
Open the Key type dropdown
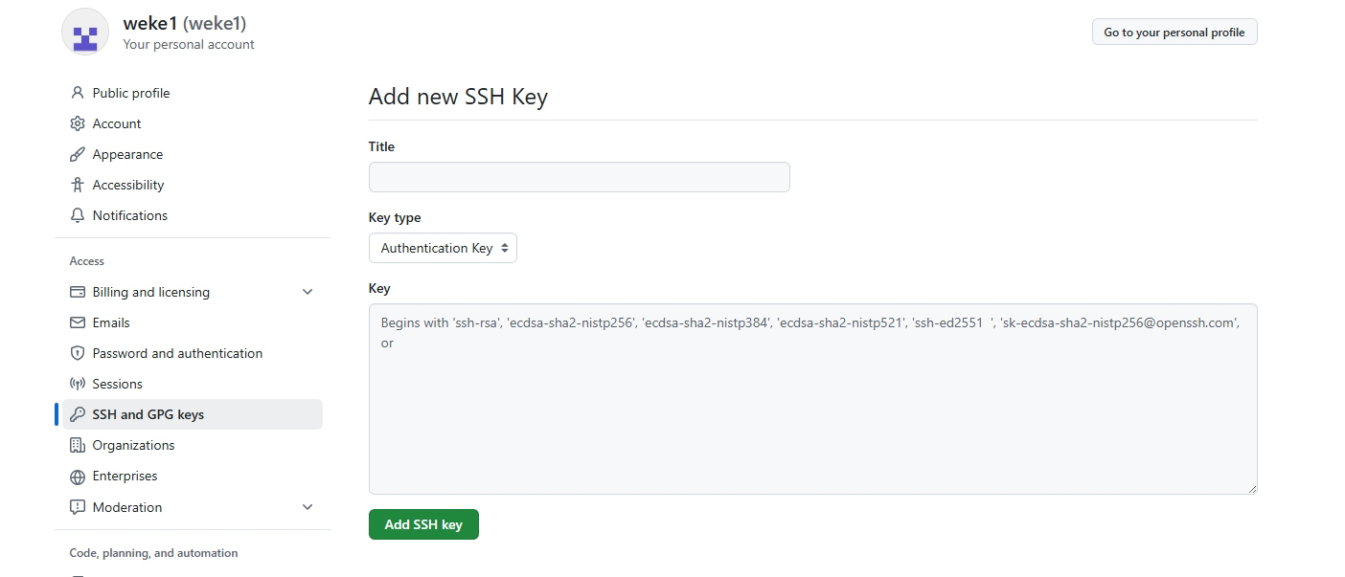pos(443,247)
